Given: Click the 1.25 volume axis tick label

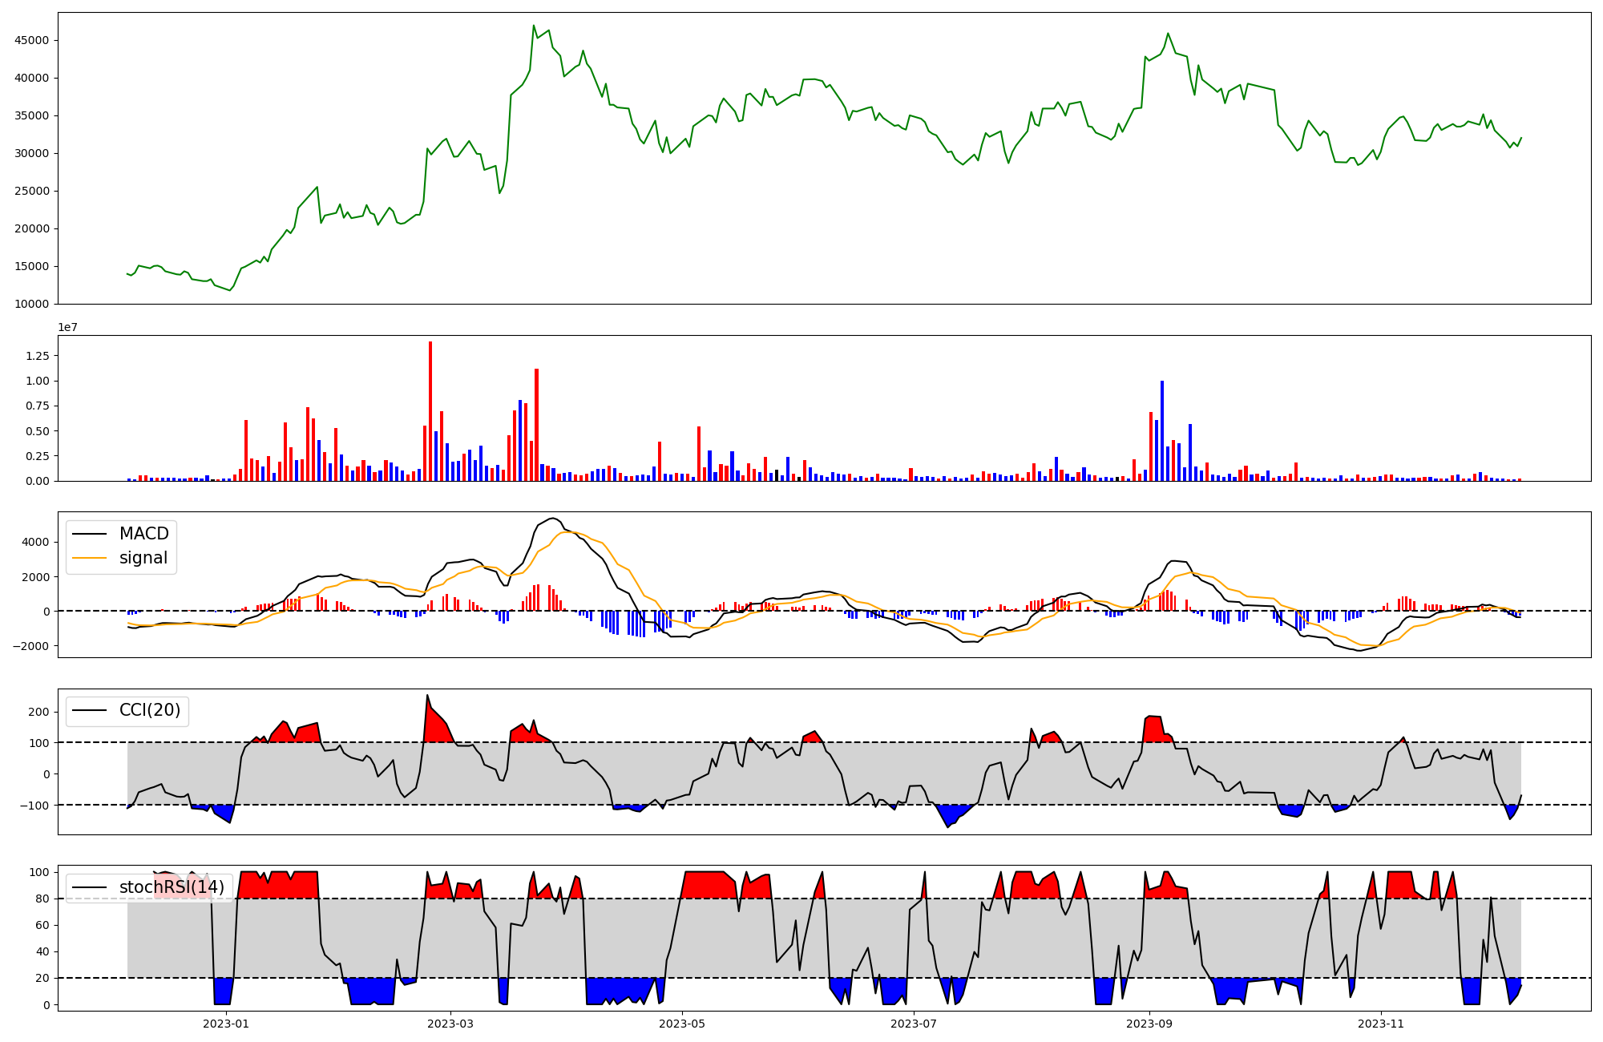Looking at the screenshot, I should (38, 356).
